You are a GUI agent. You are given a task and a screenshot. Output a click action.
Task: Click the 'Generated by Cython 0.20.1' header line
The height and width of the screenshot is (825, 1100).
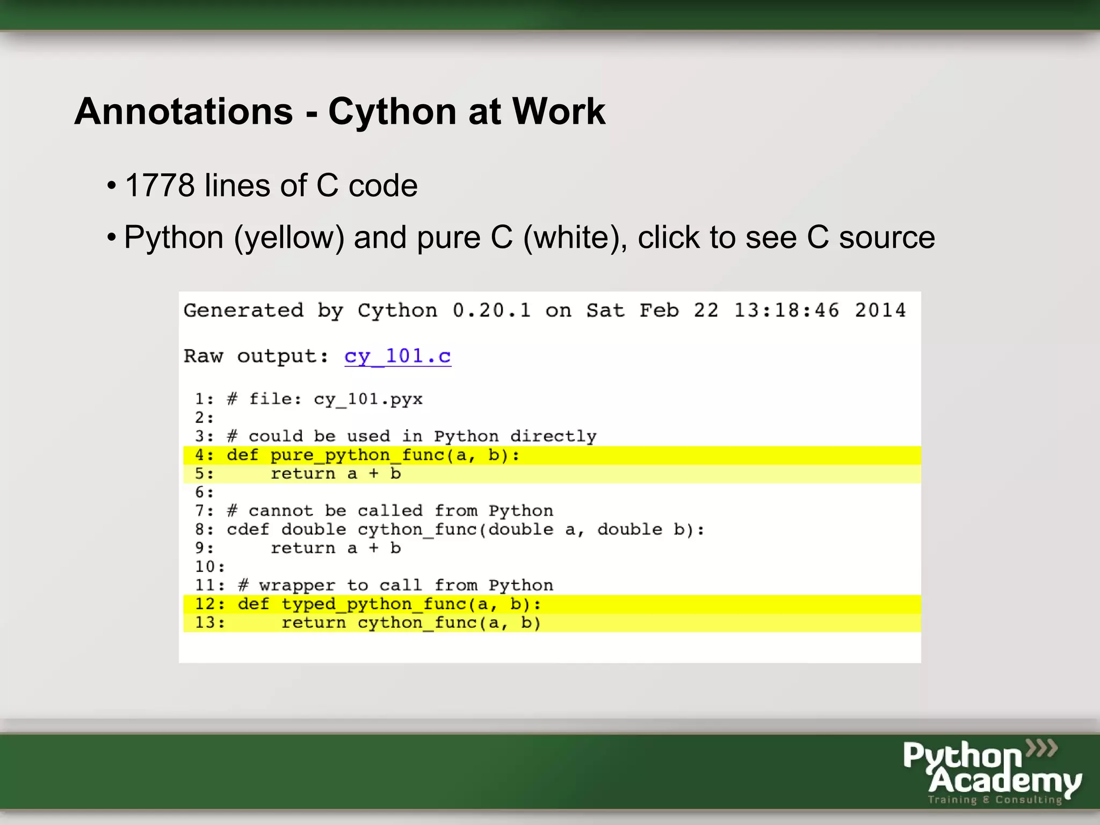pyautogui.click(x=545, y=310)
